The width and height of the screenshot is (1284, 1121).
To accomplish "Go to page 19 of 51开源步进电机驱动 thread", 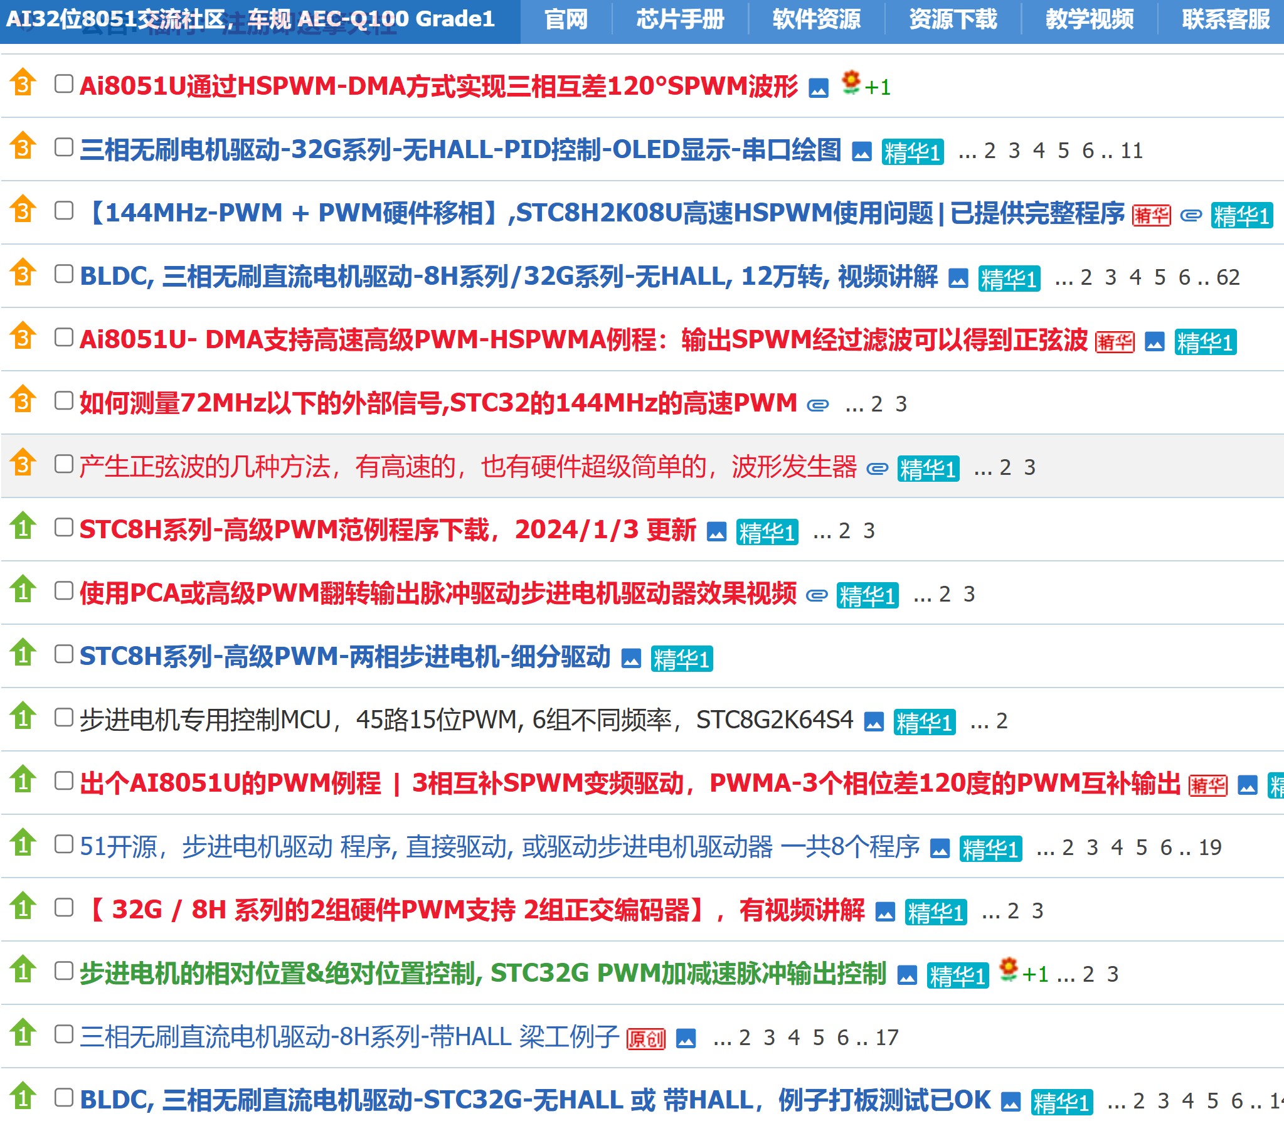I will tap(1210, 848).
